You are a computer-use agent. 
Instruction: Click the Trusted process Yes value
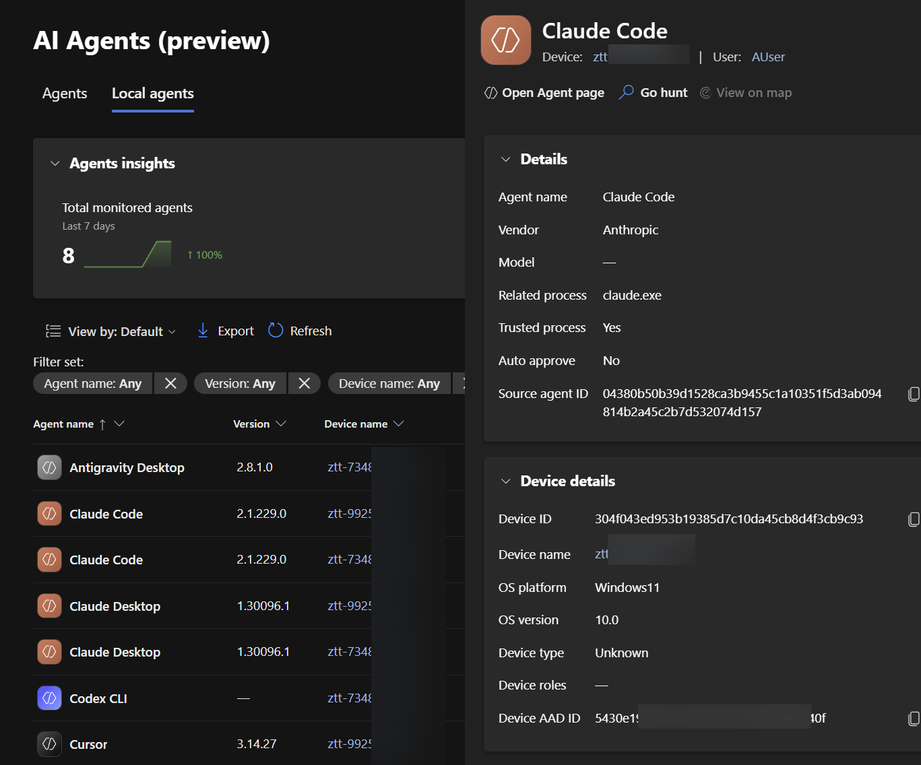(612, 328)
